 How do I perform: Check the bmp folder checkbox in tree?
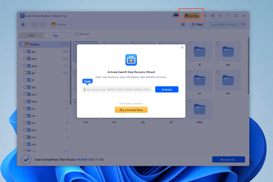[x=25, y=101]
